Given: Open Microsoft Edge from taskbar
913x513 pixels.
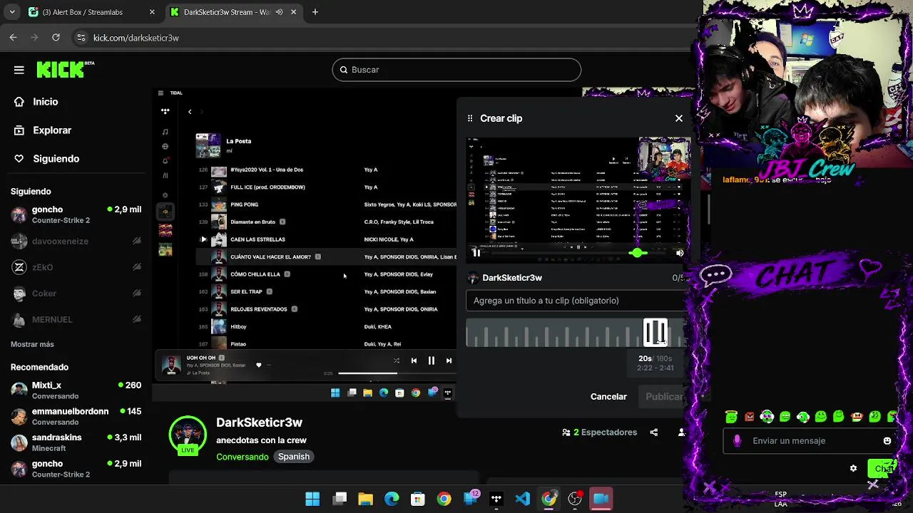Looking at the screenshot, I should coord(392,499).
